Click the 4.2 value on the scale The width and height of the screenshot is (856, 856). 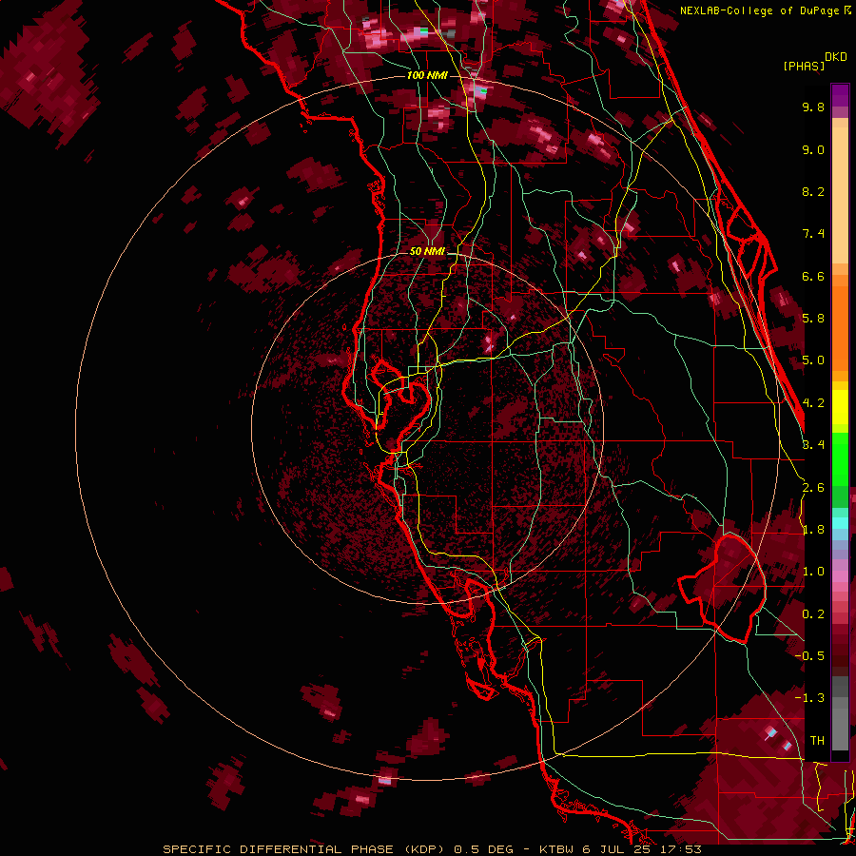tap(813, 403)
